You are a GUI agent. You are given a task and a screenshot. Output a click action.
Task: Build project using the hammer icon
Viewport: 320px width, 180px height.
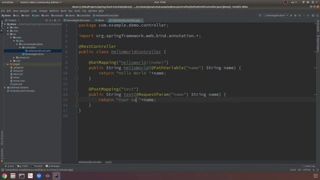(260, 15)
